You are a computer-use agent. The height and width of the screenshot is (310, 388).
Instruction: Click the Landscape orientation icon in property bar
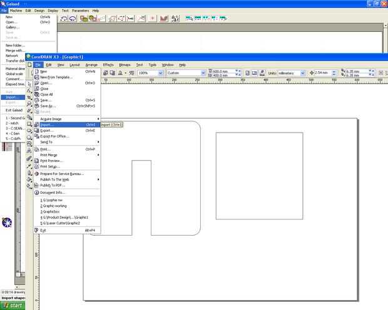[x=254, y=73]
